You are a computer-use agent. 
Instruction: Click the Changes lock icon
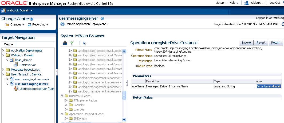click(x=7, y=24)
